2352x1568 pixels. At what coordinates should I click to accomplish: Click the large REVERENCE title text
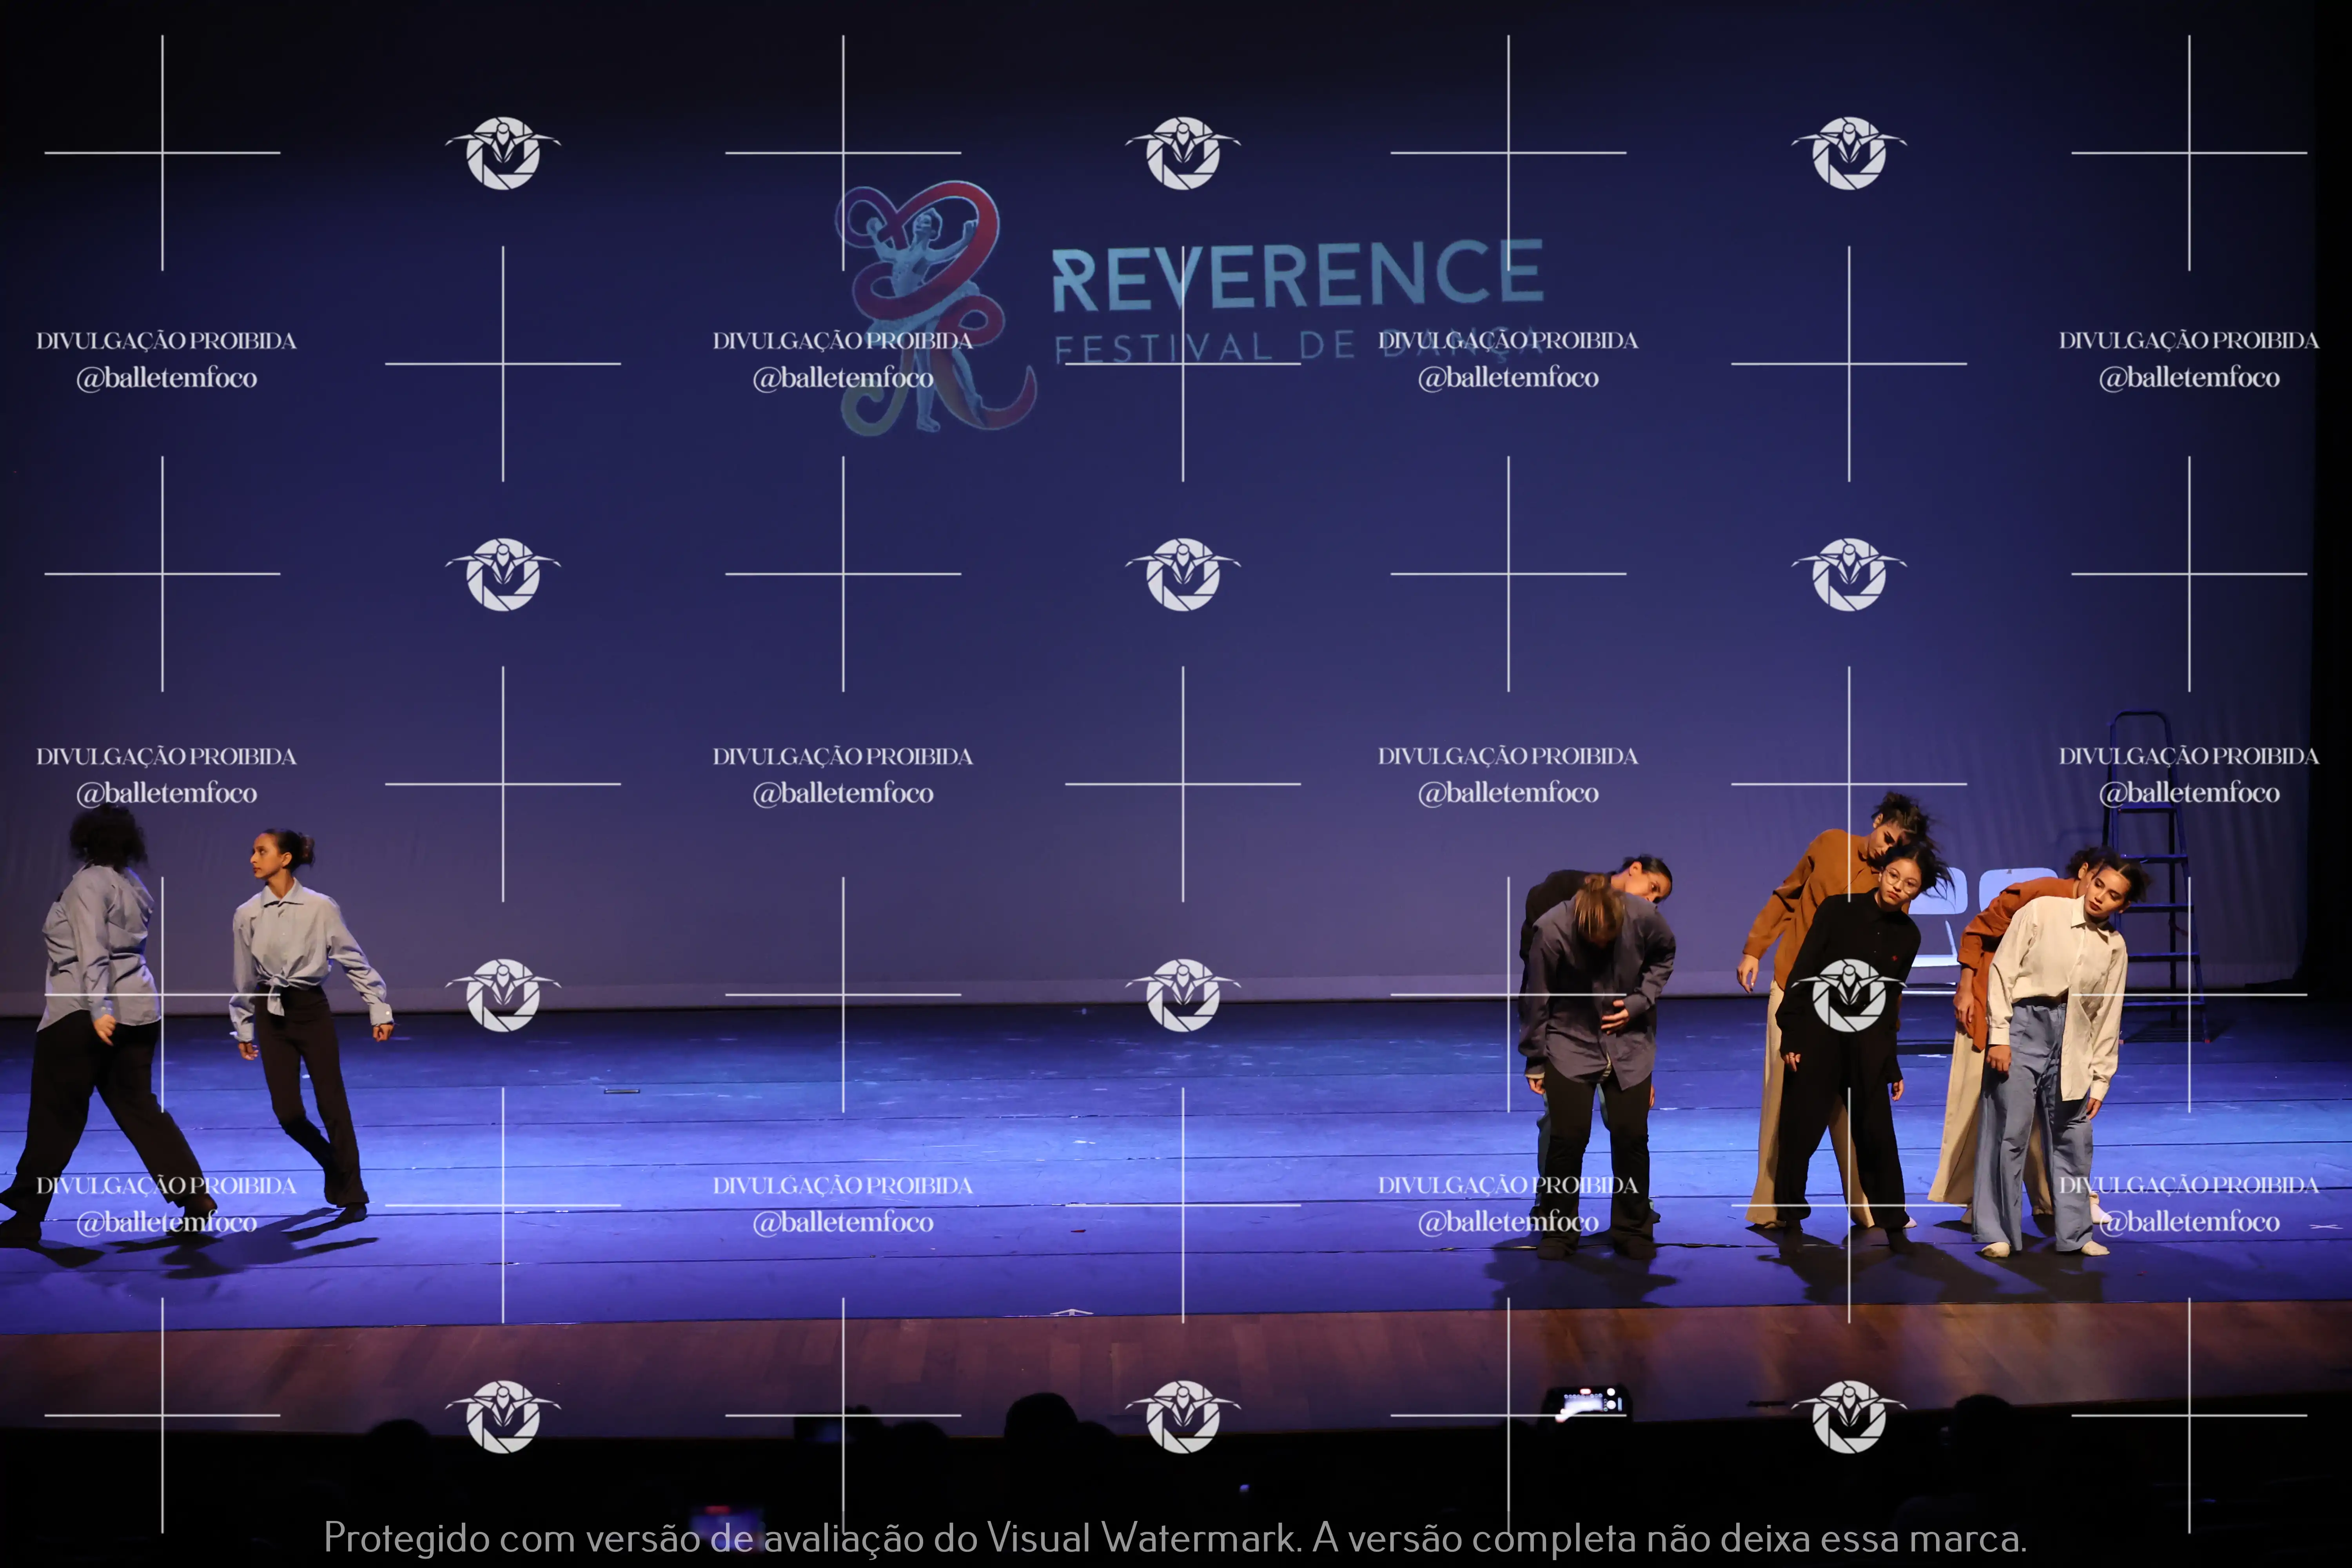1297,275
